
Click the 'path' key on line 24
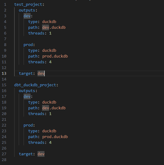click(x=33, y=137)
